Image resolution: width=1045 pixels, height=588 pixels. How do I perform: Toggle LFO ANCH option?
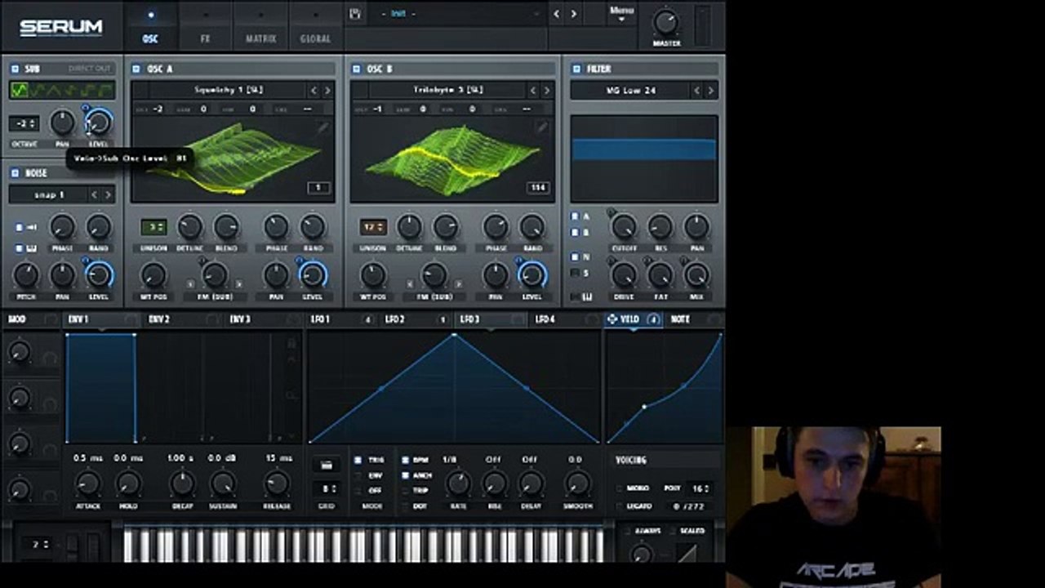click(406, 475)
